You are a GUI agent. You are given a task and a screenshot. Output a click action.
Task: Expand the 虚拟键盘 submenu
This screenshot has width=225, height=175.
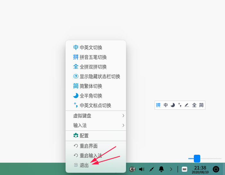coord(96,116)
